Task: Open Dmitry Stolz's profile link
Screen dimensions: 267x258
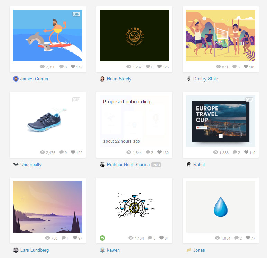Action: [205, 79]
